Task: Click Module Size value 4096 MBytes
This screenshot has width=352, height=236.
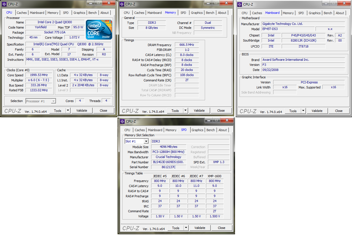Action: 169,147
